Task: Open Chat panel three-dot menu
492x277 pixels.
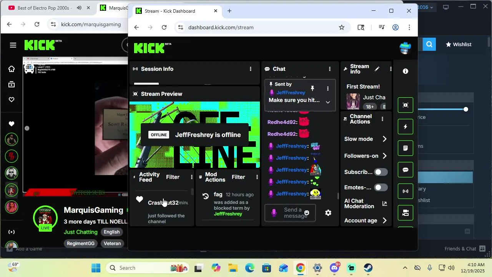Action: [x=329, y=69]
